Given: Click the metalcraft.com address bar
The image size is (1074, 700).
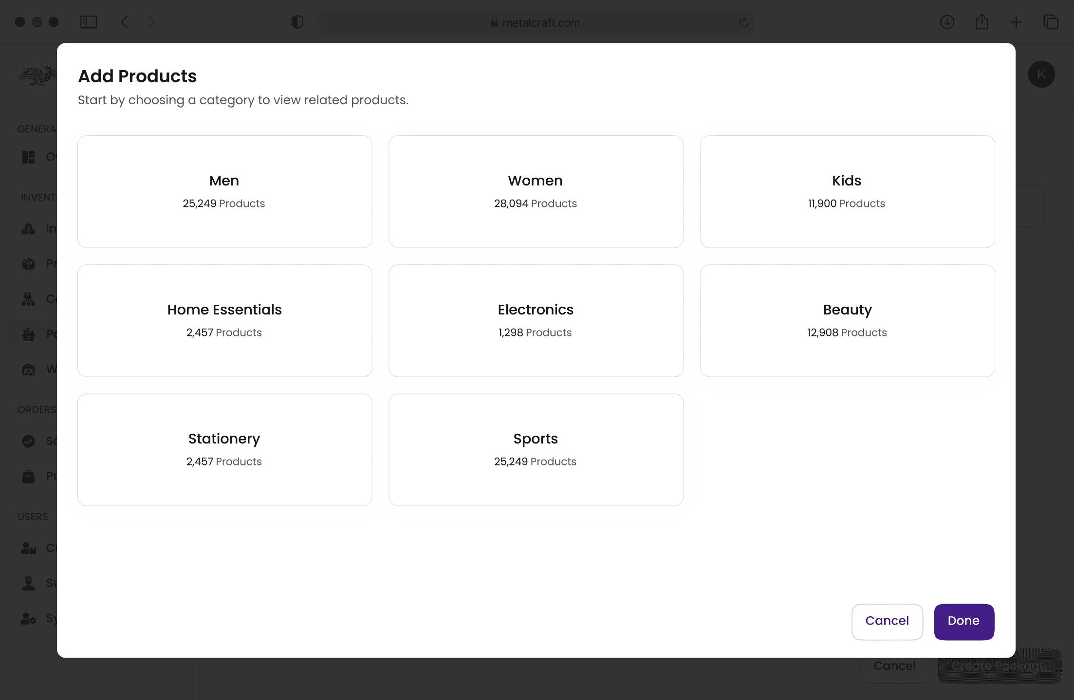Looking at the screenshot, I should 536,22.
